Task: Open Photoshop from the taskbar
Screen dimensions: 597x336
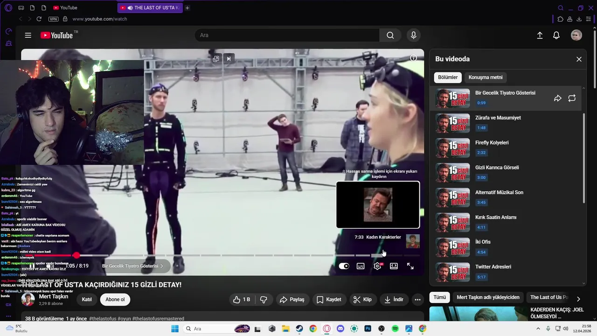Action: pos(368,329)
